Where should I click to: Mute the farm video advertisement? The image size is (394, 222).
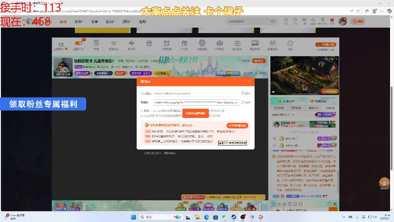pyautogui.click(x=274, y=92)
